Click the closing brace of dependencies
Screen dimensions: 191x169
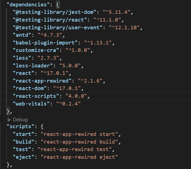[x=8, y=111]
